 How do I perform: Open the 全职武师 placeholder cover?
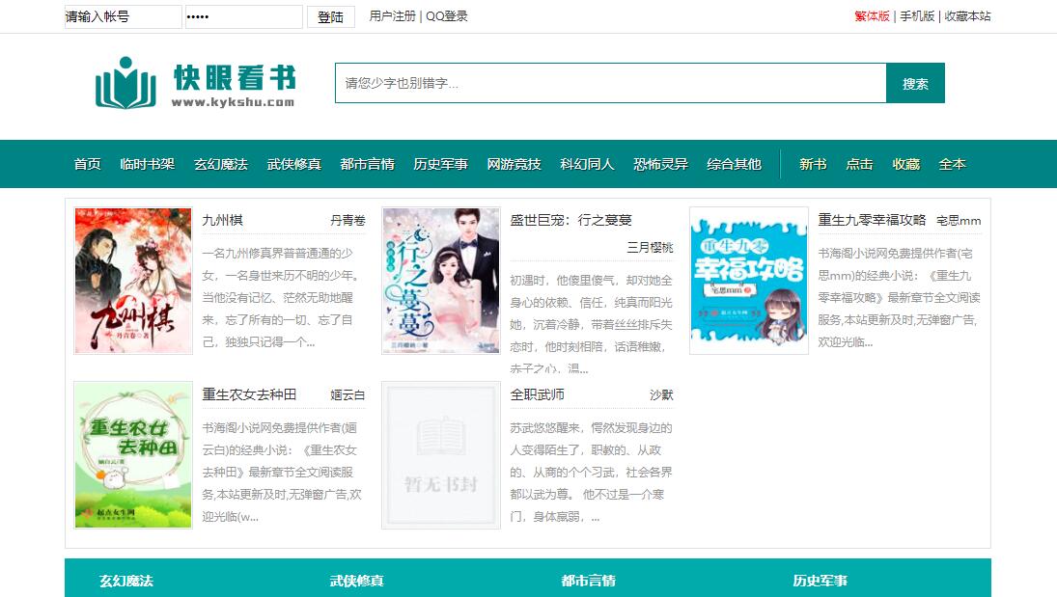(x=441, y=454)
